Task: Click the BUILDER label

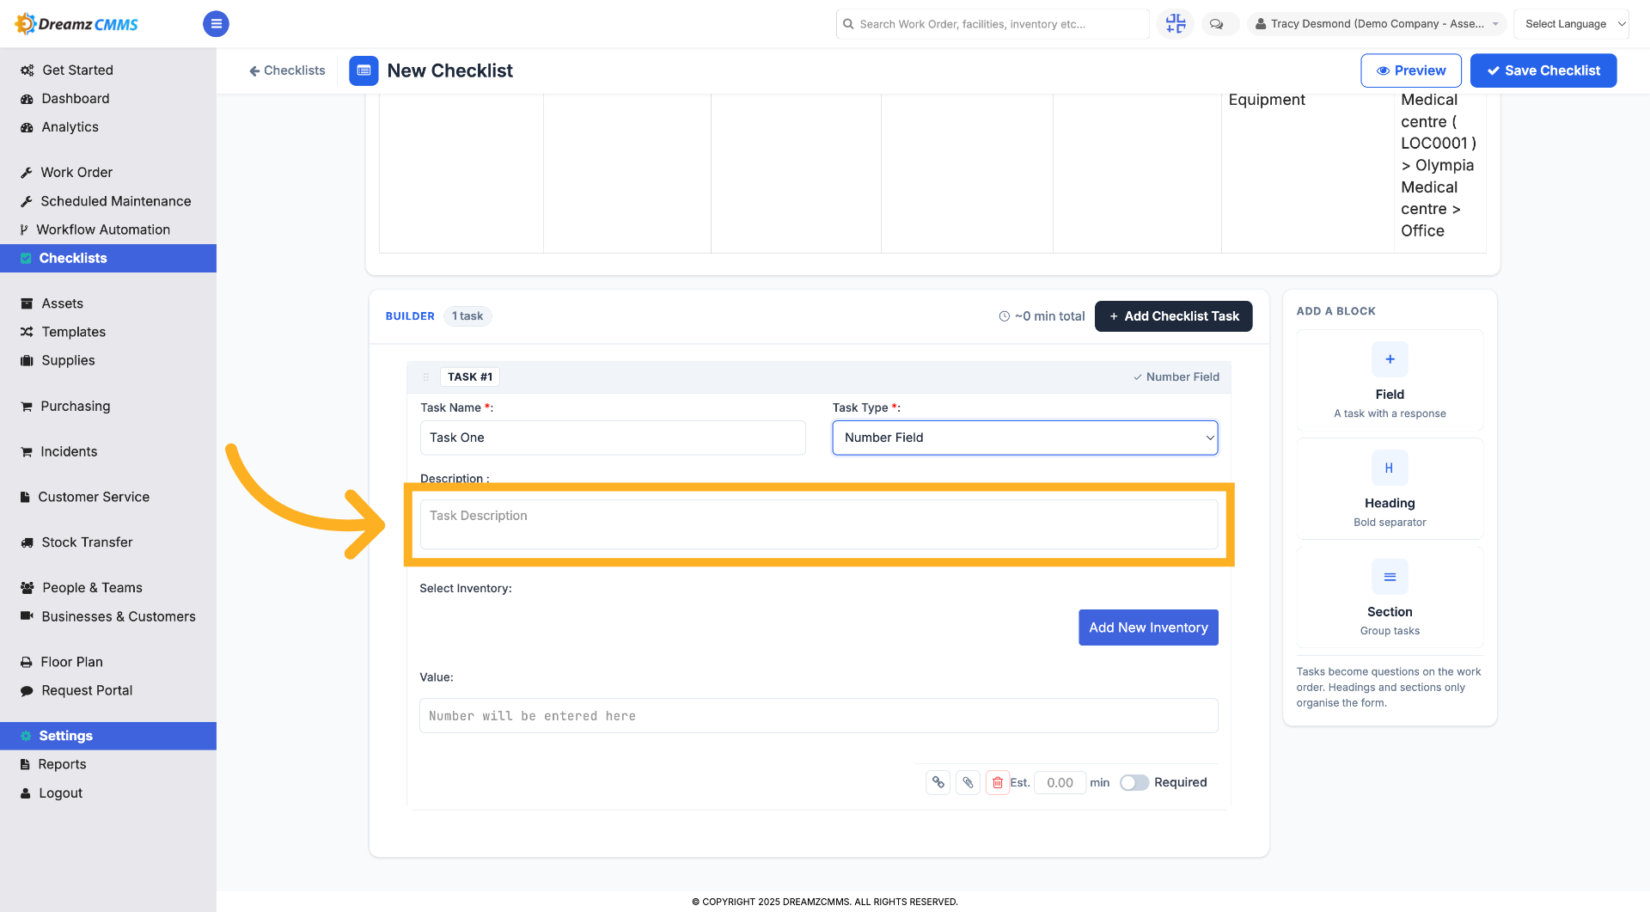Action: [x=410, y=316]
